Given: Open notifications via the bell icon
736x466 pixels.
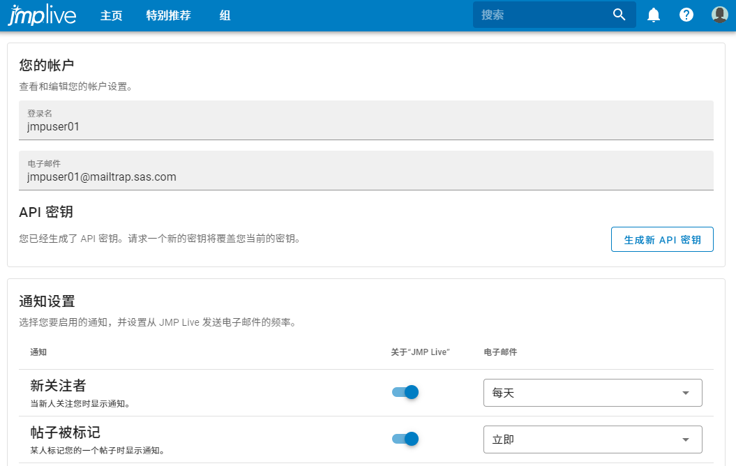Looking at the screenshot, I should point(653,14).
